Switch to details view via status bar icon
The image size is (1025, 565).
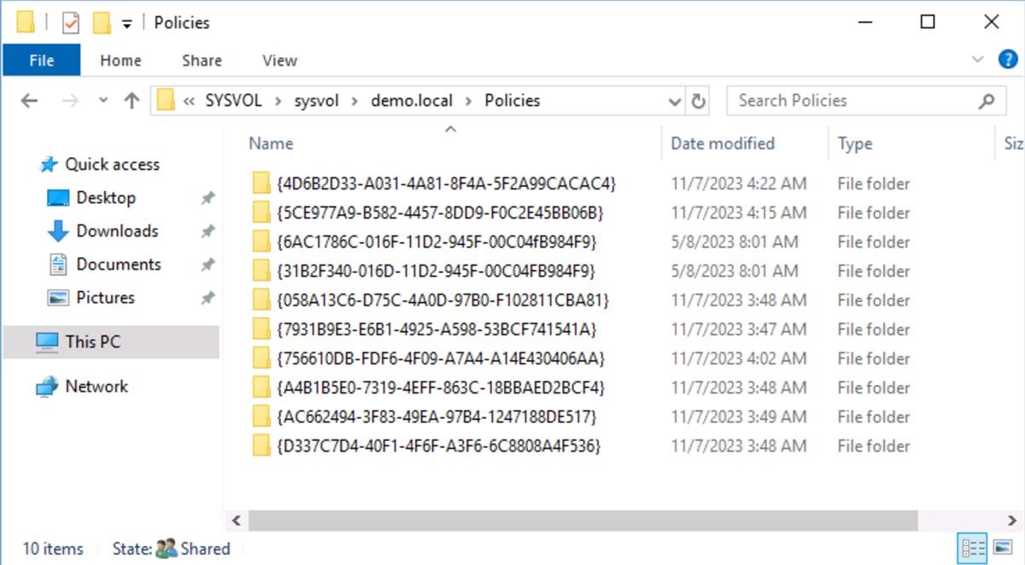tap(972, 549)
